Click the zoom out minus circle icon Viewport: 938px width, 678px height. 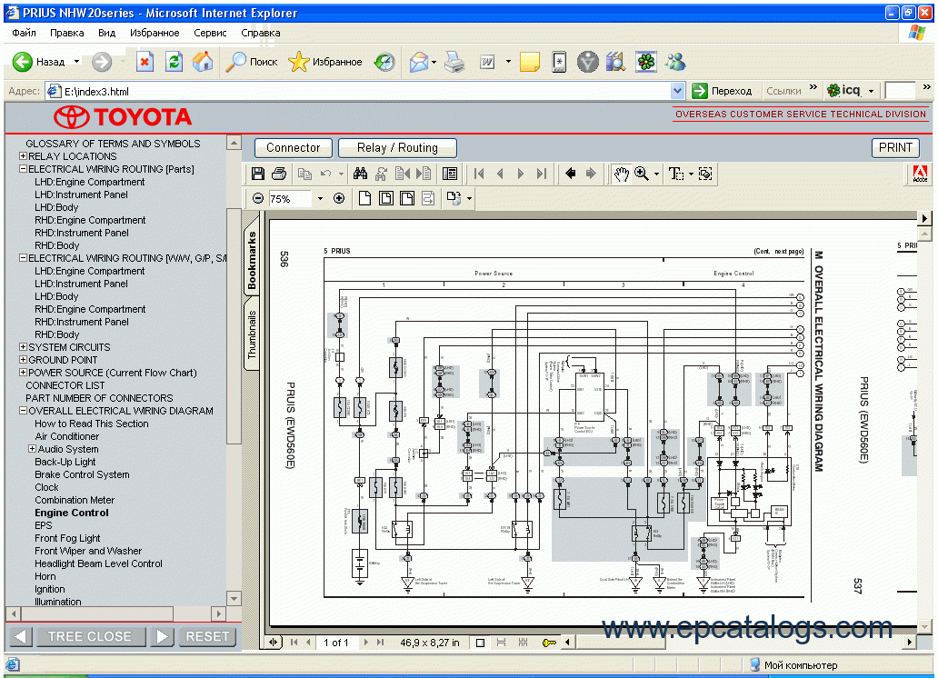[x=258, y=198]
